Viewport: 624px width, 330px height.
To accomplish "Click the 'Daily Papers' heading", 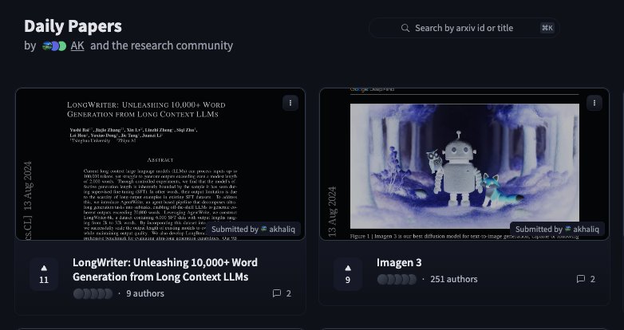I will [x=73, y=26].
